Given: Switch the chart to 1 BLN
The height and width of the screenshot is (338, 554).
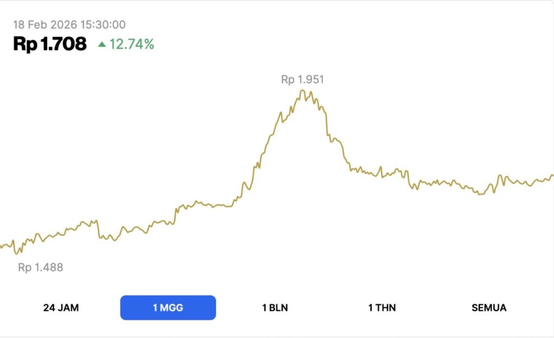Looking at the screenshot, I should point(275,308).
